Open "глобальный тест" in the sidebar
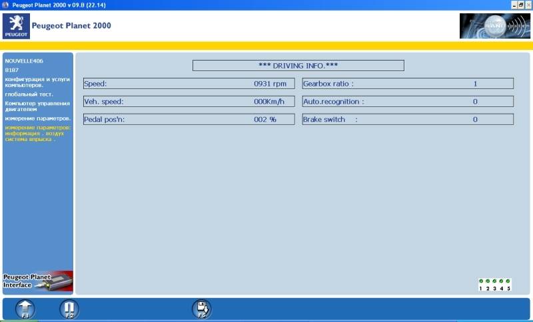 click(x=28, y=94)
